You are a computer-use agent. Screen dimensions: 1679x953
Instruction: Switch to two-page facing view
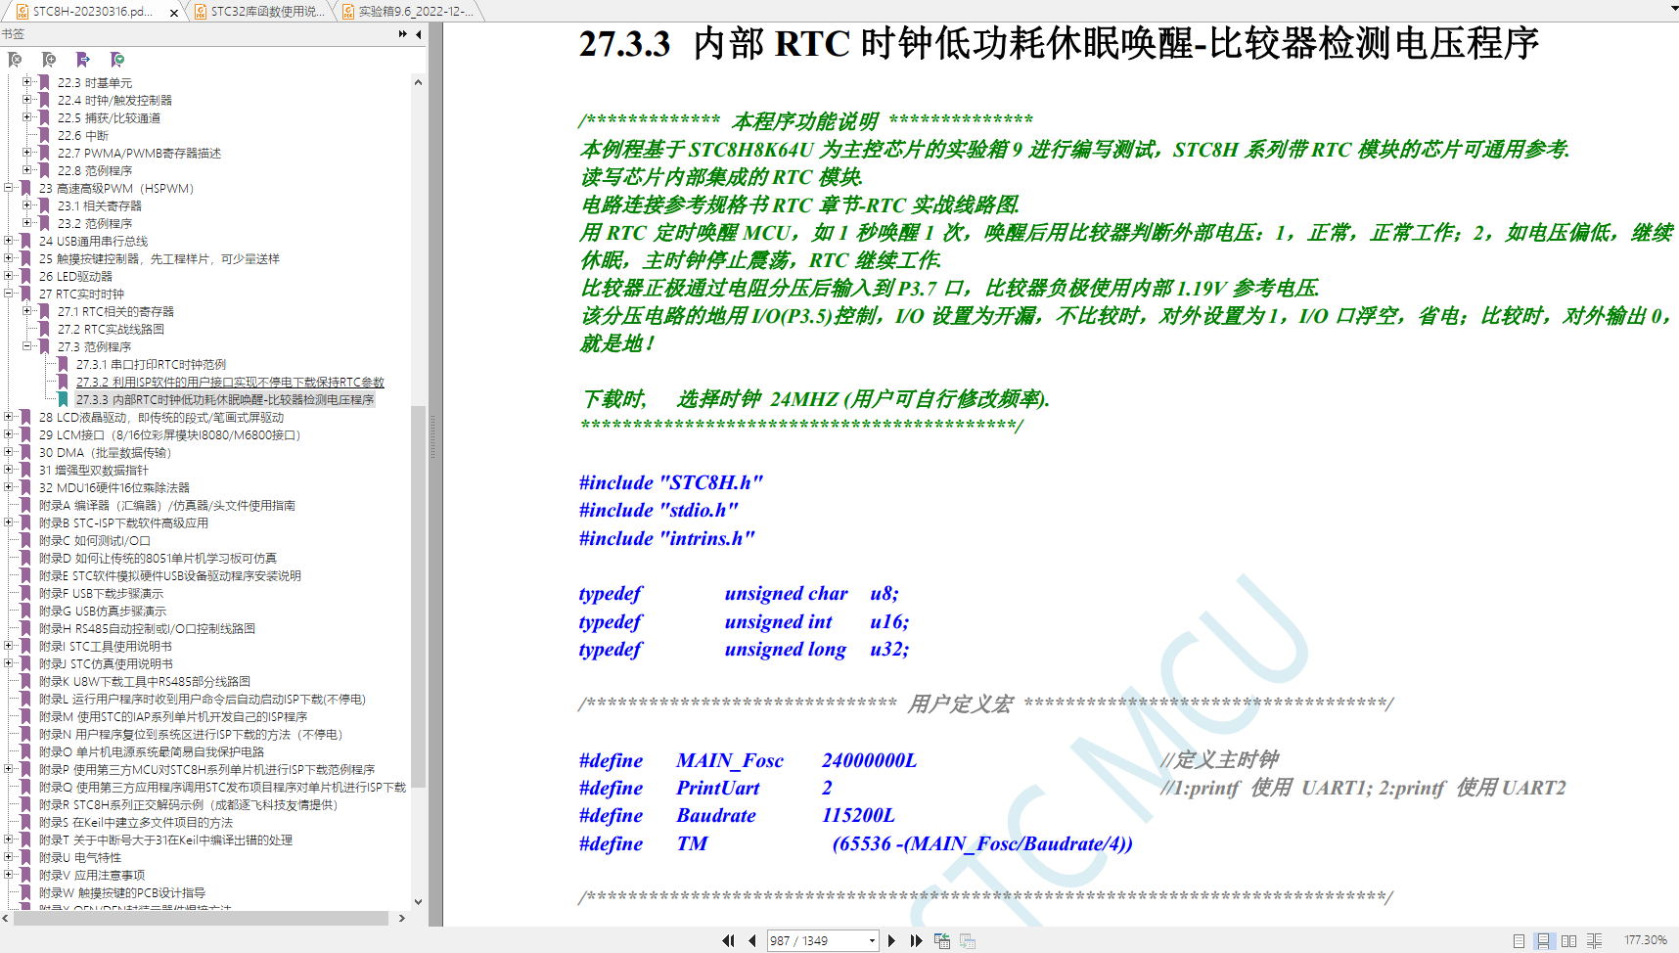click(x=1568, y=940)
